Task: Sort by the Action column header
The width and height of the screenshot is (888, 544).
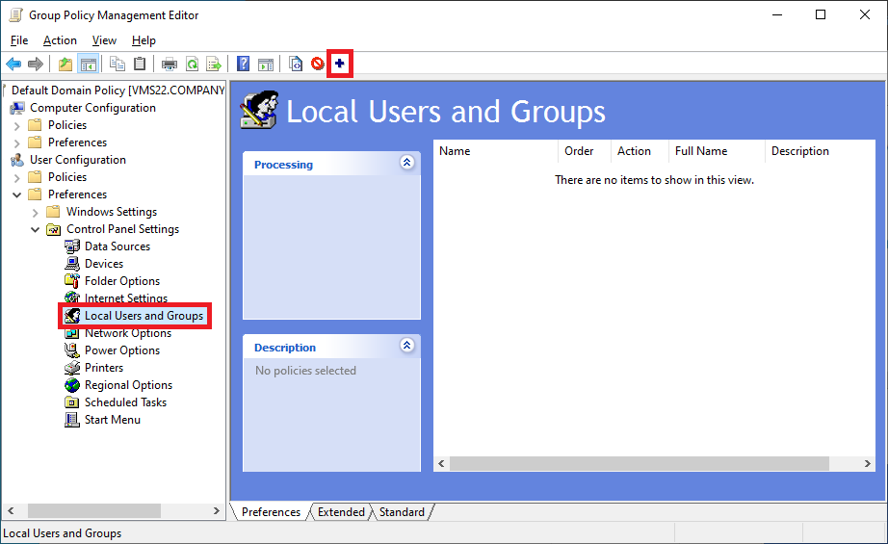Action: click(x=640, y=151)
